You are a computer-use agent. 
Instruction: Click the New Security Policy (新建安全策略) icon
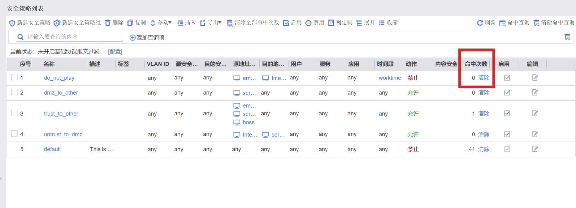(12, 23)
